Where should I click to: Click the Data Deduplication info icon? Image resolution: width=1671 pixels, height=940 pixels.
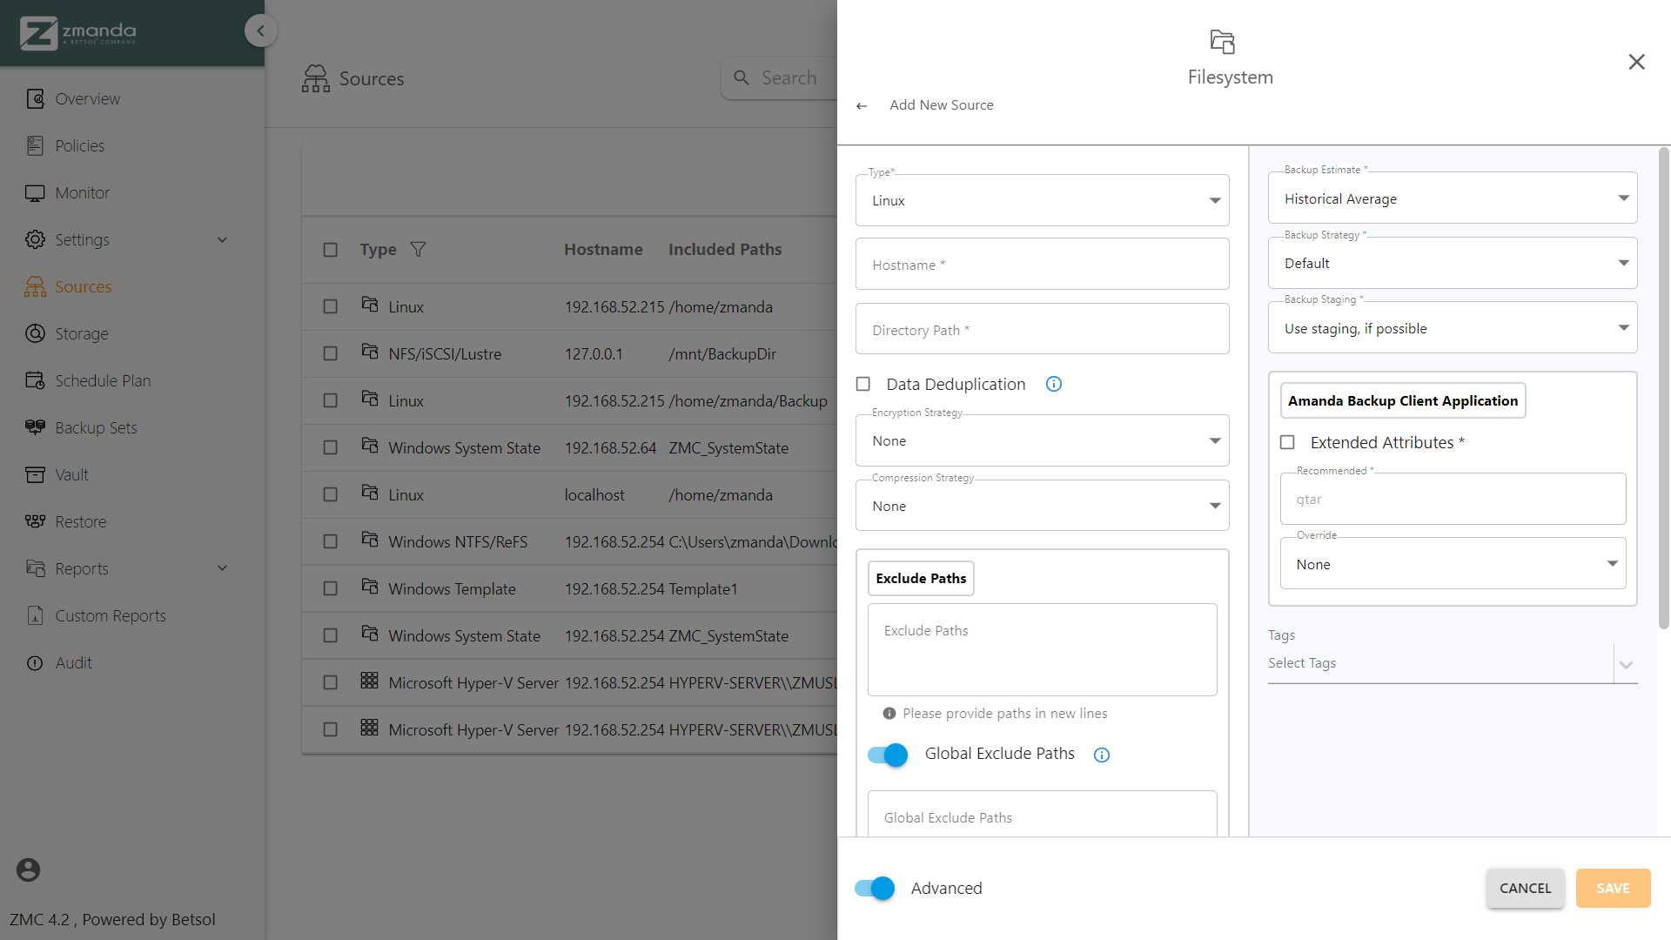(1054, 384)
